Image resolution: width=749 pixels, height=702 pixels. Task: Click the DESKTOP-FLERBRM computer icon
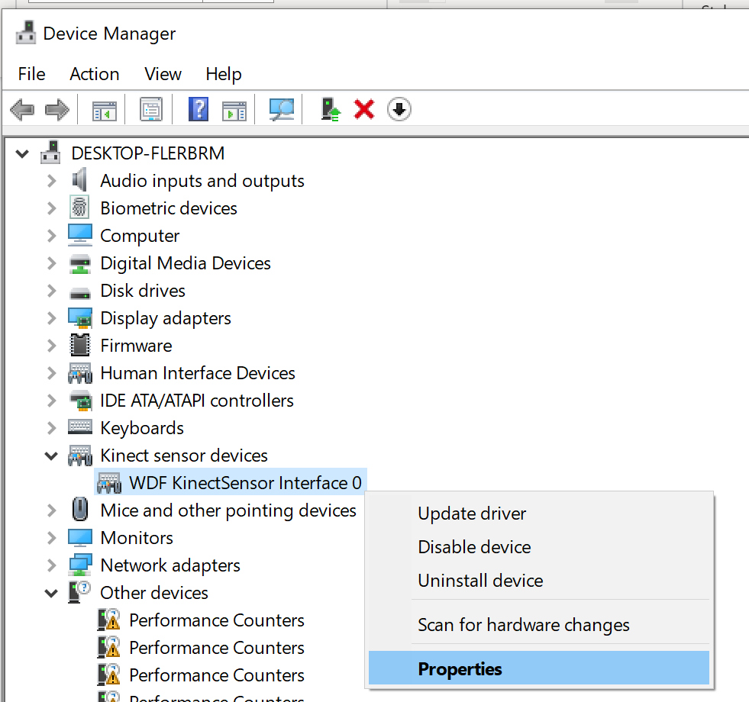50,153
